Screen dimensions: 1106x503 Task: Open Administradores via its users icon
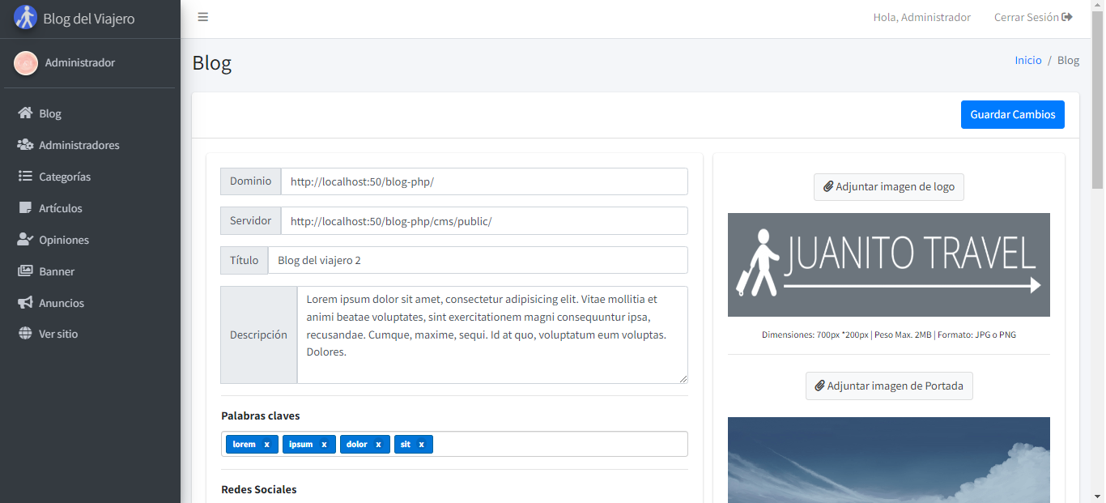click(25, 145)
